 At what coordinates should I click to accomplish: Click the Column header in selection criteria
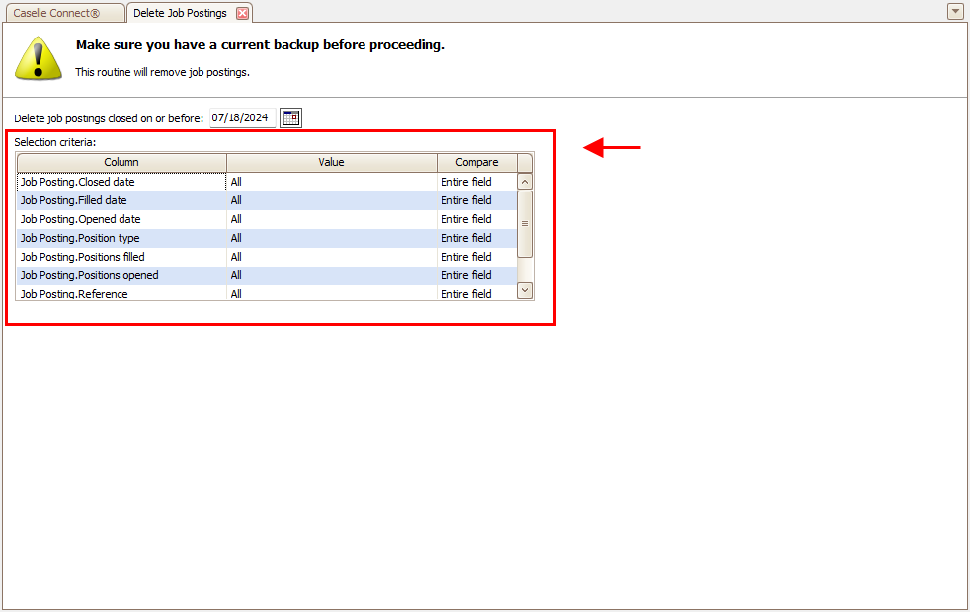[121, 163]
